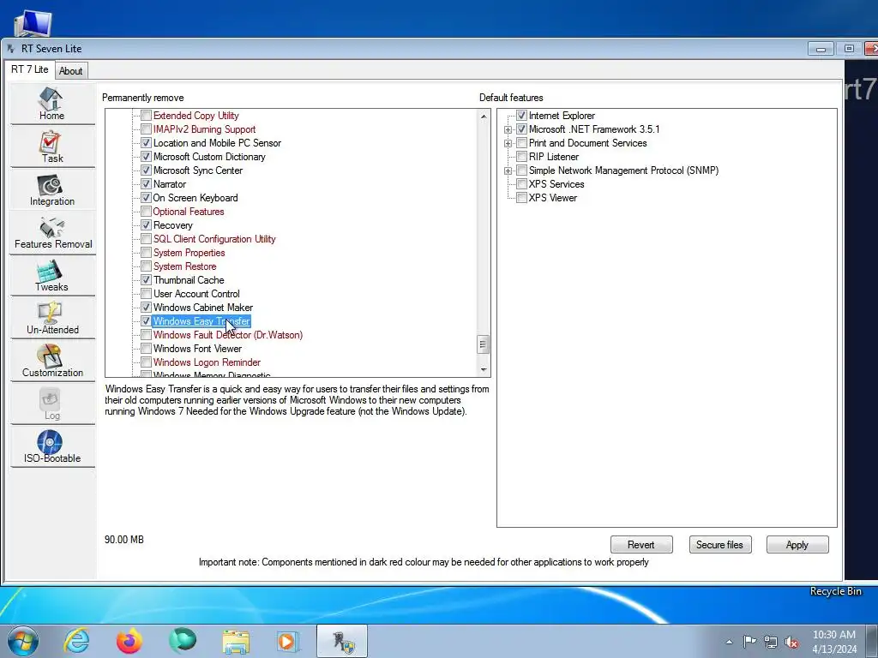The image size is (878, 658).
Task: Click the Permanently remove list scrollbar thumb
Action: point(484,344)
